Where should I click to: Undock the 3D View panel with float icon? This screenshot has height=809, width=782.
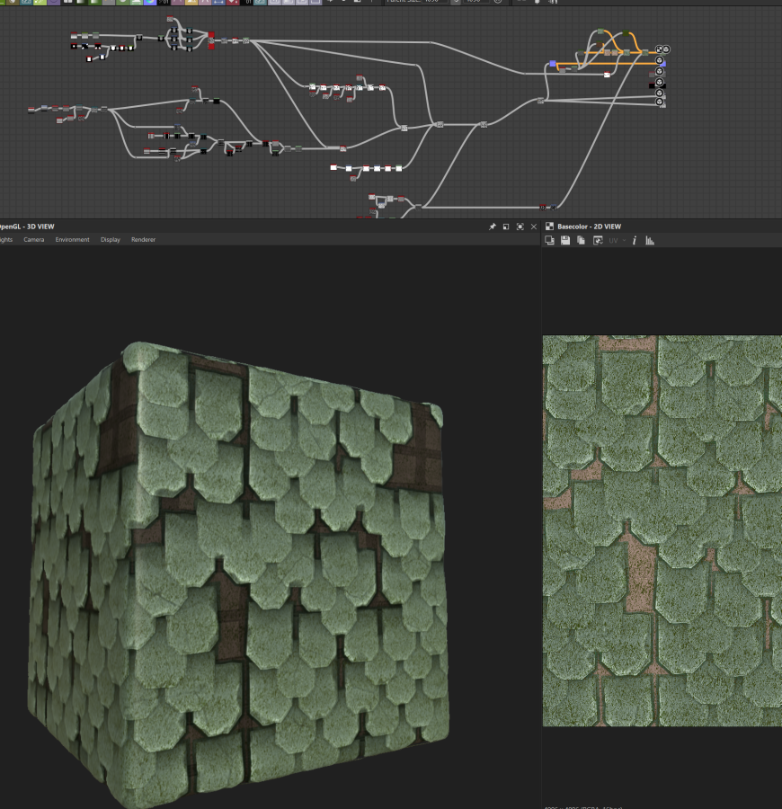(506, 227)
